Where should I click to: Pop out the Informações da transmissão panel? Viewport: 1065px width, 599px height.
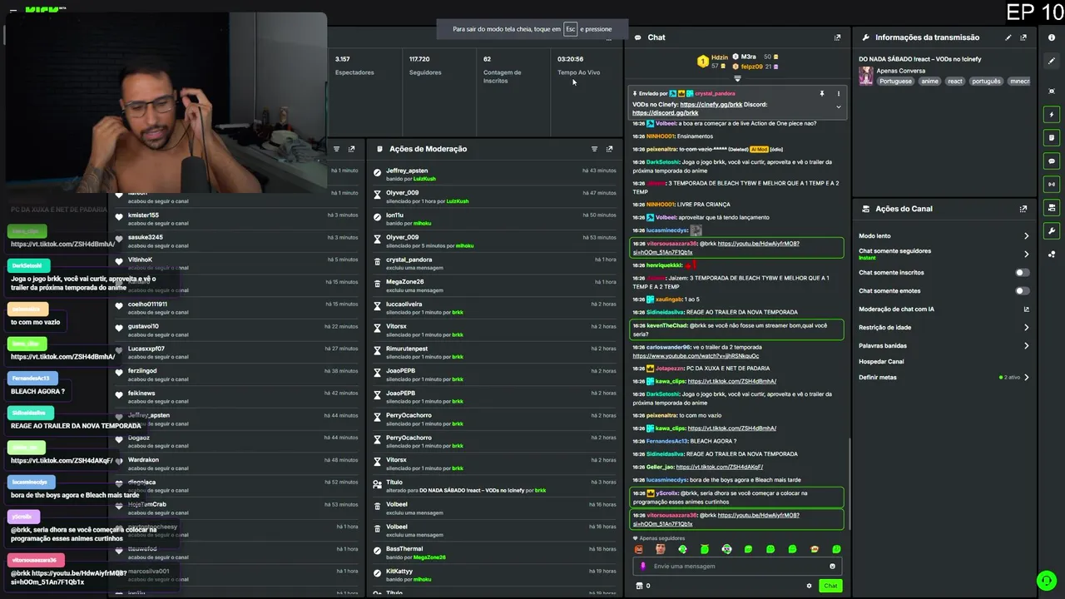tap(1023, 37)
